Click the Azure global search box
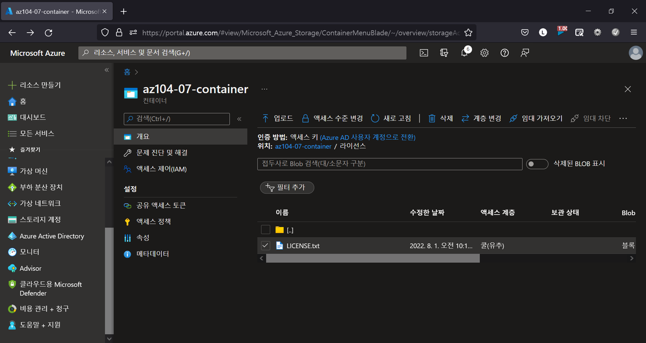 [x=242, y=53]
